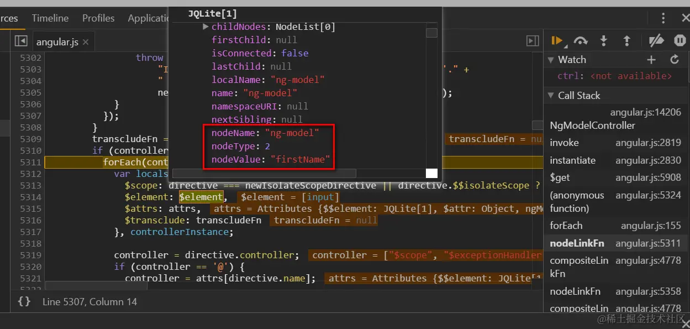Image resolution: width=690 pixels, height=329 pixels.
Task: Open angular.js:5908 source link
Action: point(648,177)
